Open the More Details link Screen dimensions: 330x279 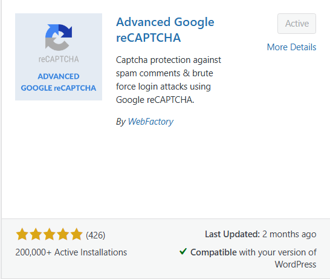click(x=291, y=47)
